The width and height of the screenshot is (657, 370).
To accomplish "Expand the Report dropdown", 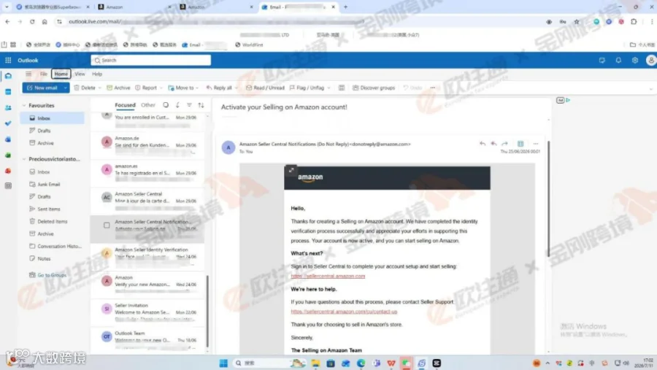I will (x=161, y=88).
